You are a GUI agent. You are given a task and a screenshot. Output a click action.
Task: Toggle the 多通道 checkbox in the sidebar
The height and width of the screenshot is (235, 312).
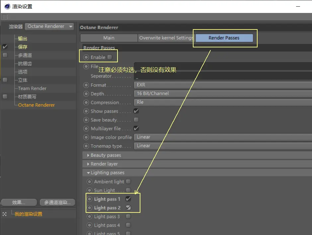(x=5, y=55)
